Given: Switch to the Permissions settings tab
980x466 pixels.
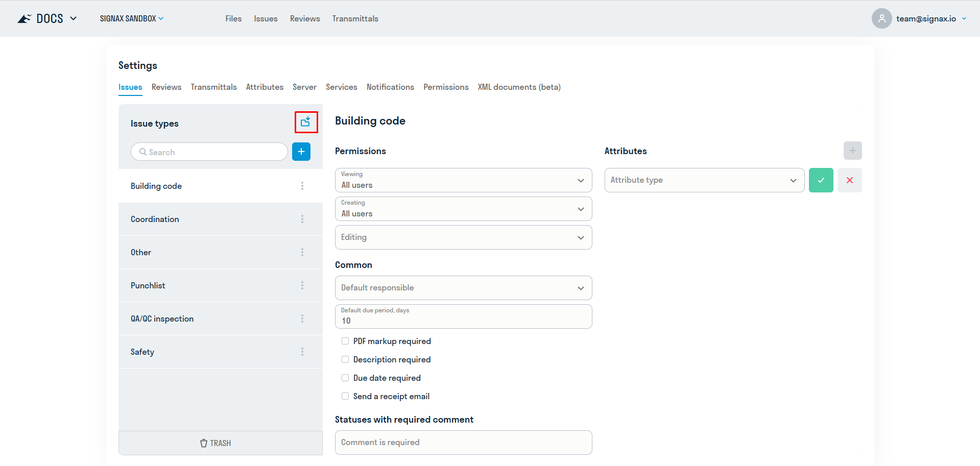Looking at the screenshot, I should click(446, 87).
